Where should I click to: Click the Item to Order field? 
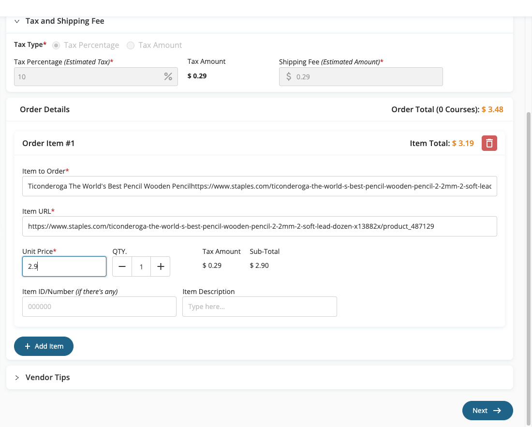[260, 186]
